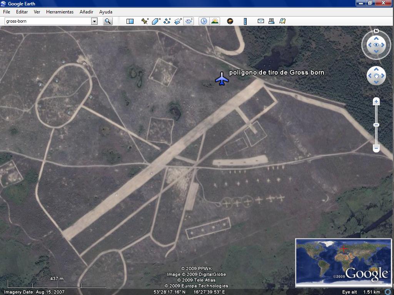The height and width of the screenshot is (295, 394).
Task: Open the search history dropdown arrow
Action: pos(94,21)
